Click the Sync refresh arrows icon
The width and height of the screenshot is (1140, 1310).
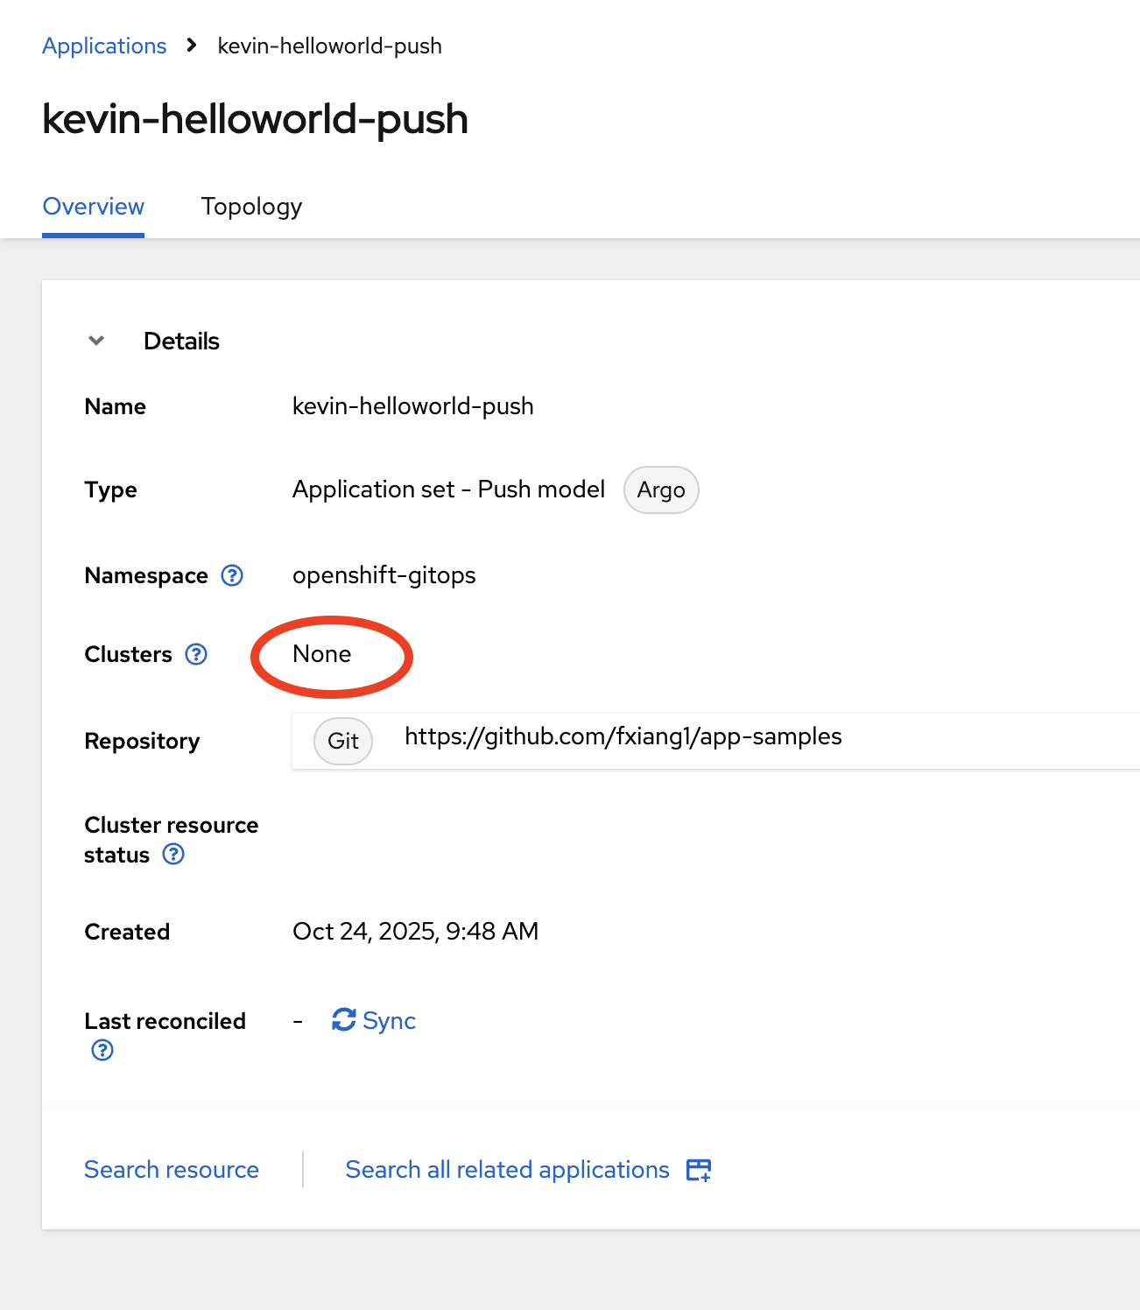point(343,1019)
